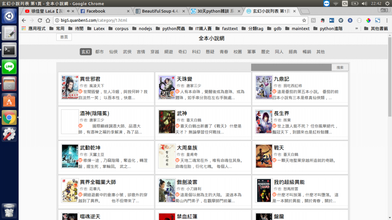Open the python爬蟲 bookmark folder
392x220 pixels.
coord(170,29)
